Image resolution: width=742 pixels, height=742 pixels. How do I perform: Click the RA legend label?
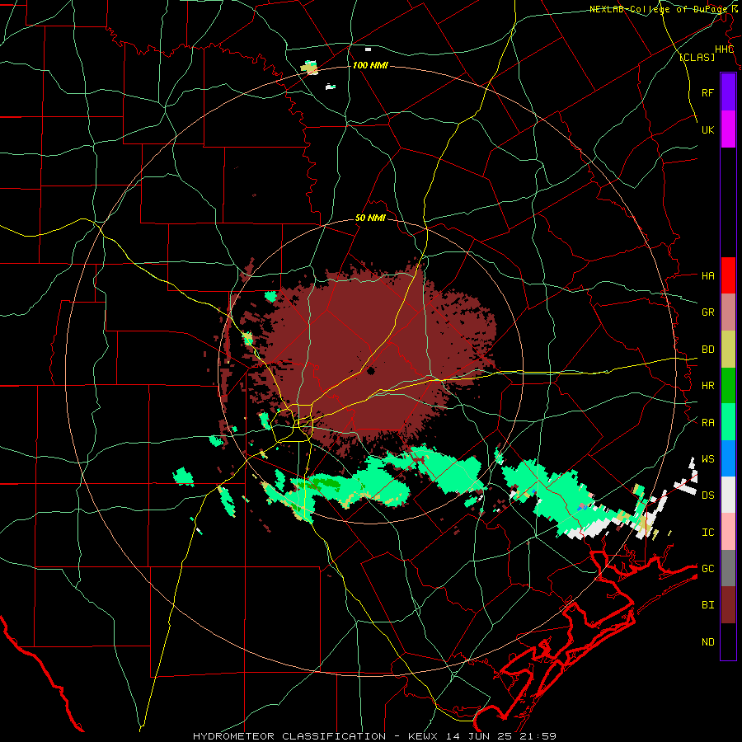coord(707,423)
